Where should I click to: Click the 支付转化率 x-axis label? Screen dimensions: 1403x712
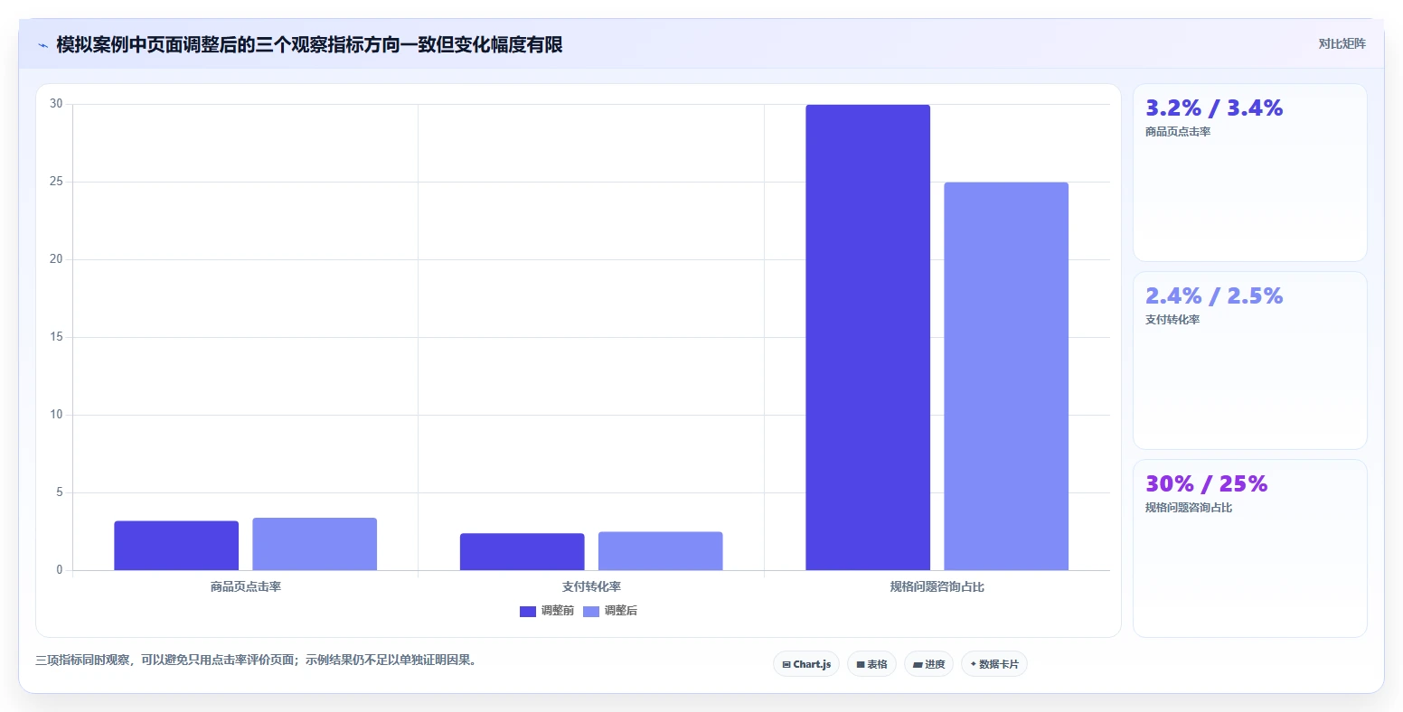point(591,587)
